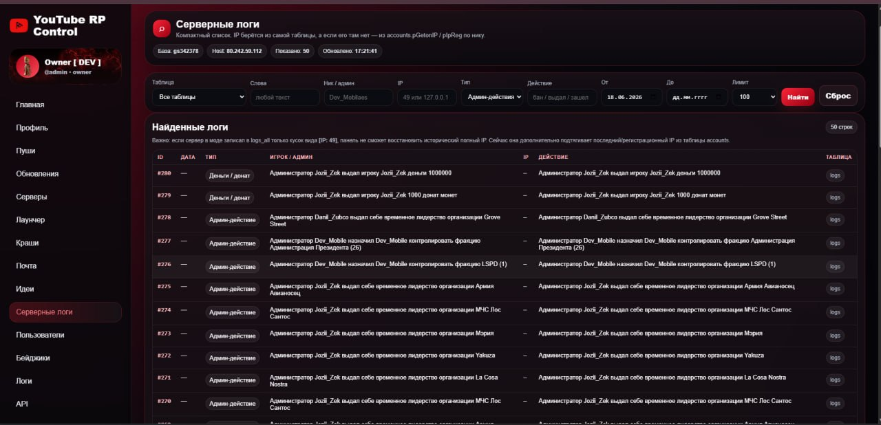Open the Краши sidebar item

28,243
